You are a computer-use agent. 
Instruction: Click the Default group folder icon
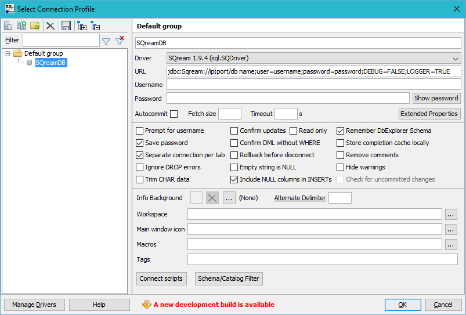(x=18, y=53)
